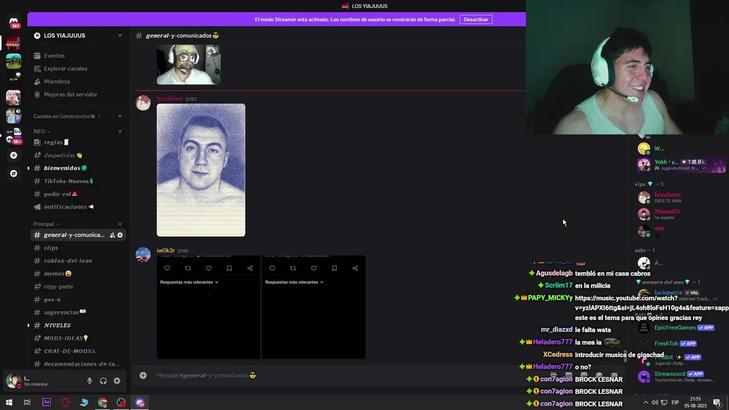
Task: Click the attach file plus button
Action: click(x=143, y=375)
